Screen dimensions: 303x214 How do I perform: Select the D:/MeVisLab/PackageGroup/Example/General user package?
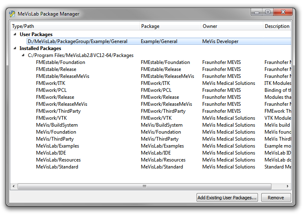[x=77, y=41]
